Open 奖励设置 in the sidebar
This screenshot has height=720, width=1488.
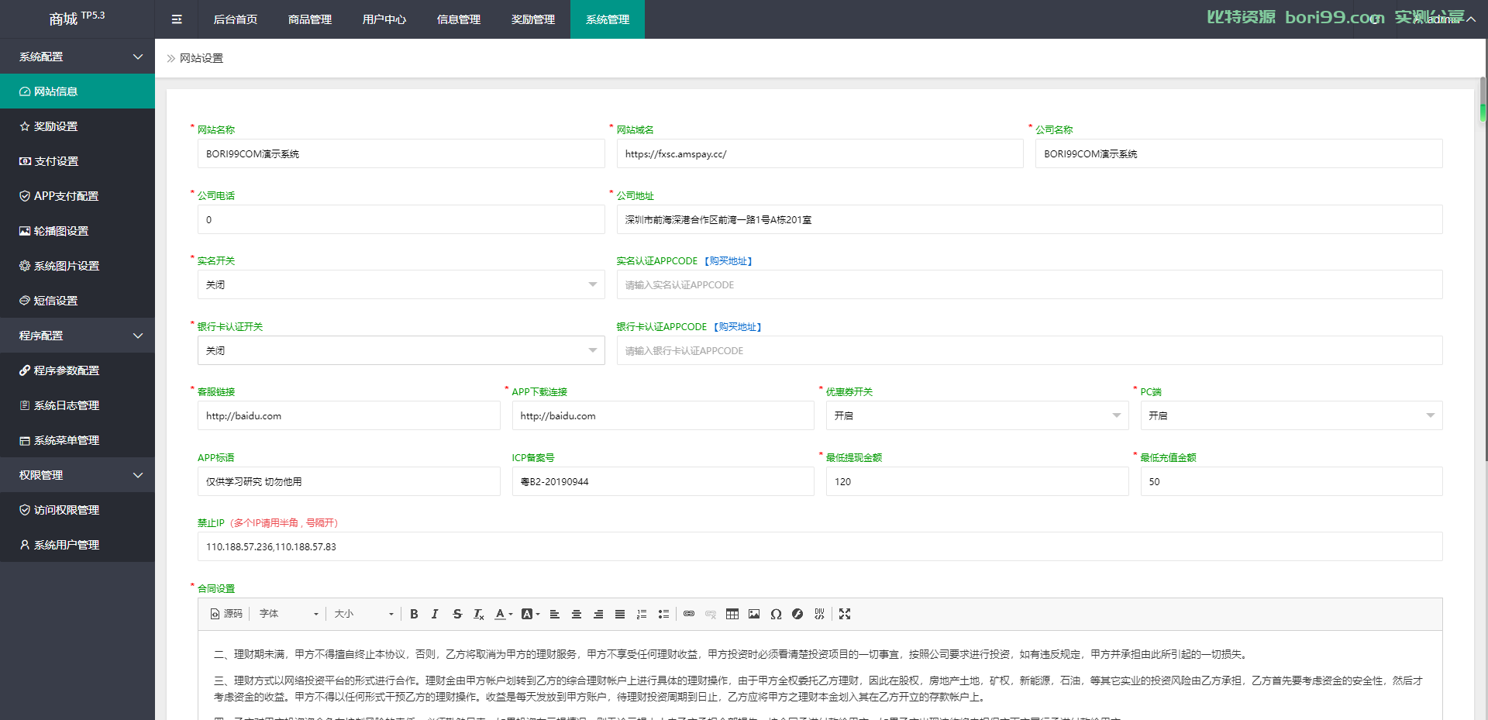tap(77, 126)
